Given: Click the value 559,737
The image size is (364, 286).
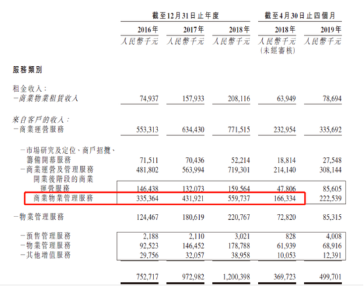Looking at the screenshot, I should click(239, 199).
